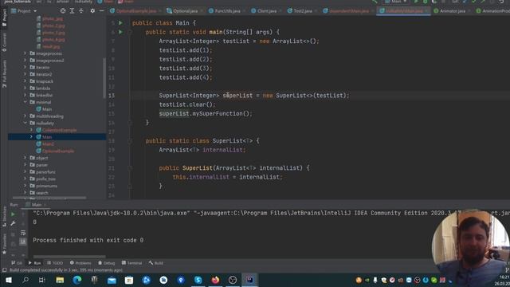
Task: Toggle scroll-to-end icon in Run console
Action: pos(23,242)
